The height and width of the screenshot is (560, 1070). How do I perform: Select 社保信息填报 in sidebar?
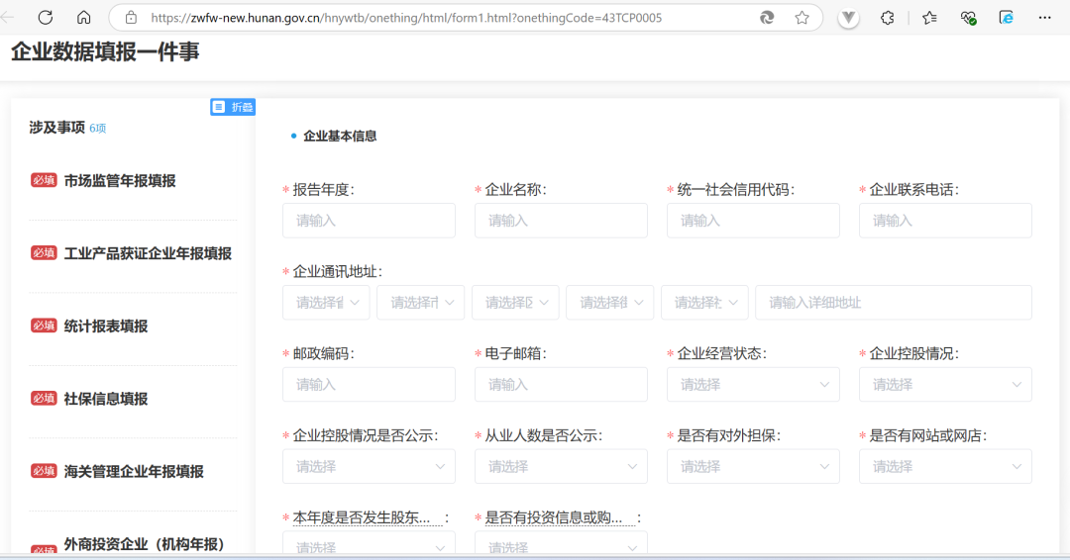[x=106, y=399]
